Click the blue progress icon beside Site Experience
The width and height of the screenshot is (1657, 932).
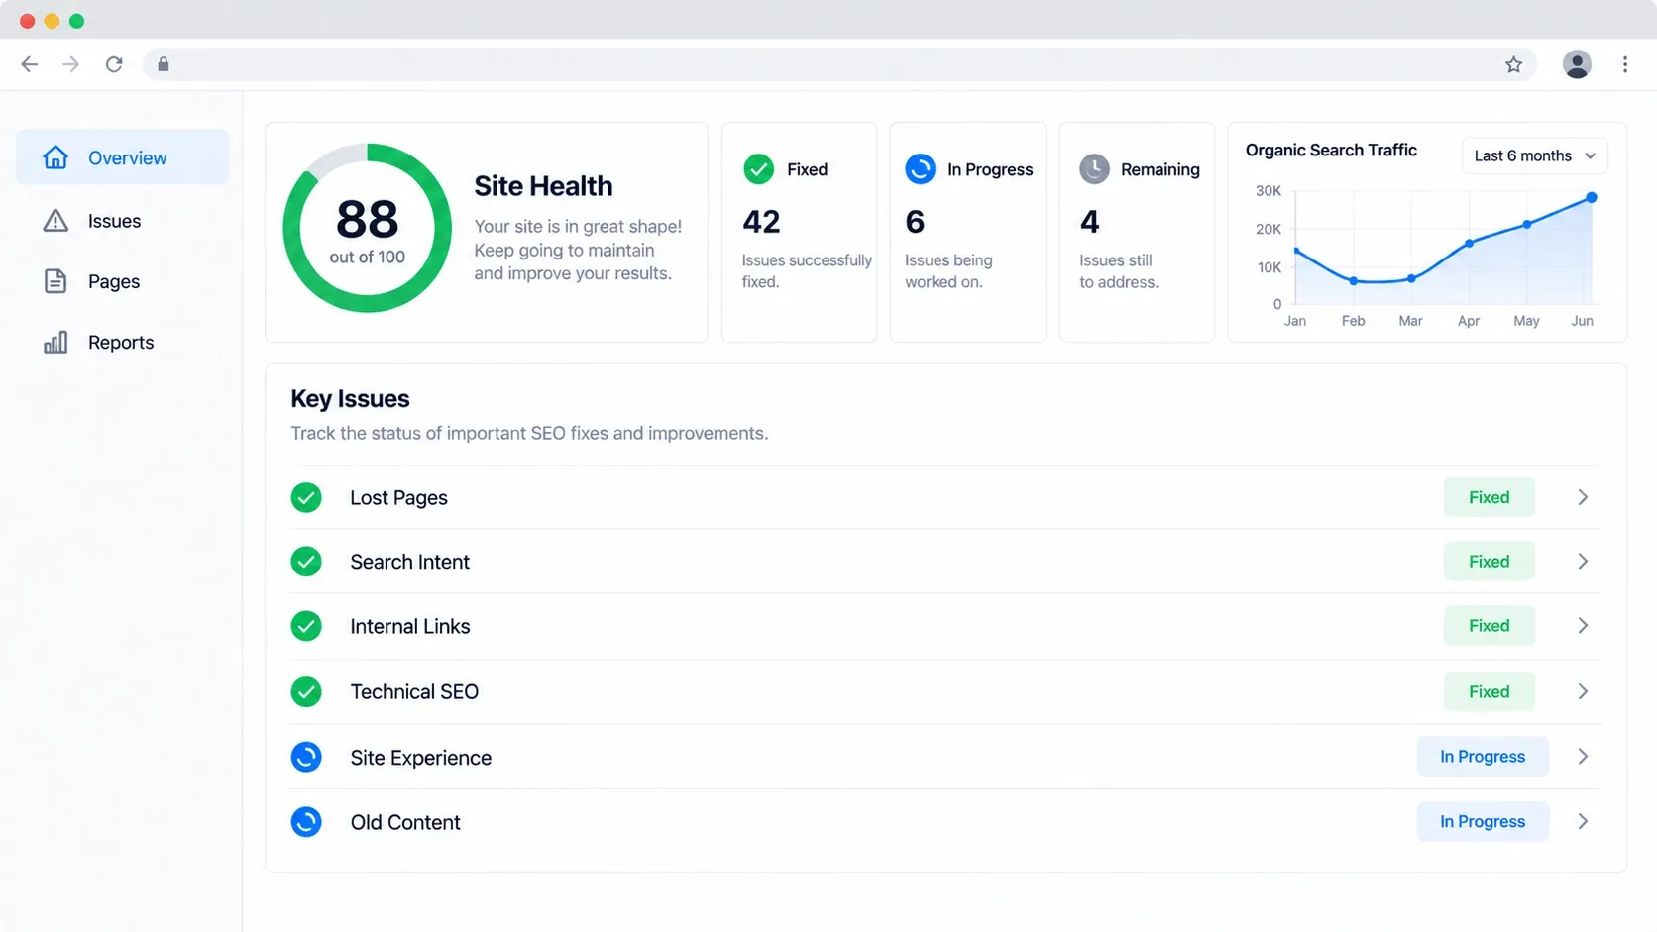pos(306,757)
